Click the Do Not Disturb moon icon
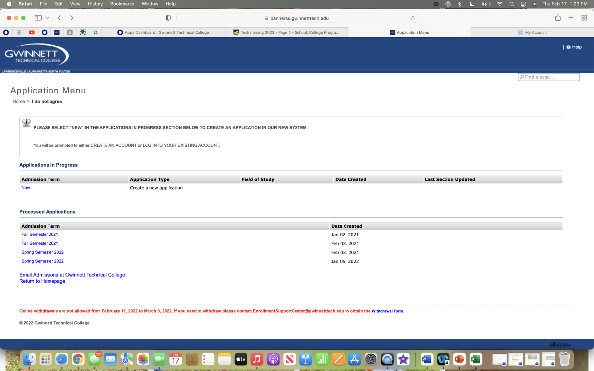The image size is (594, 371). click(x=472, y=4)
